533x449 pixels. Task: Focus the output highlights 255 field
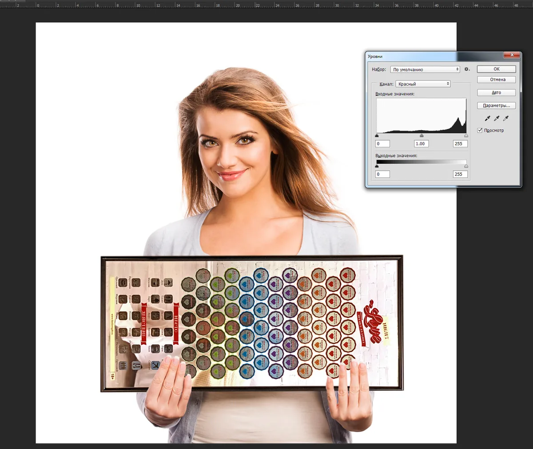click(x=460, y=174)
